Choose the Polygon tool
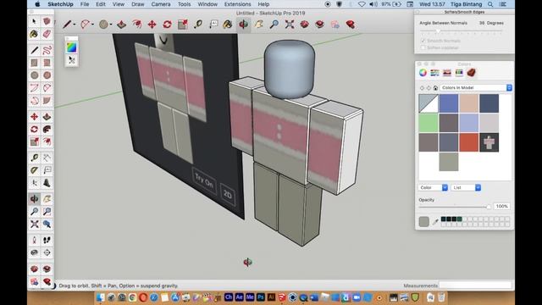The height and width of the screenshot is (305, 542). click(47, 75)
